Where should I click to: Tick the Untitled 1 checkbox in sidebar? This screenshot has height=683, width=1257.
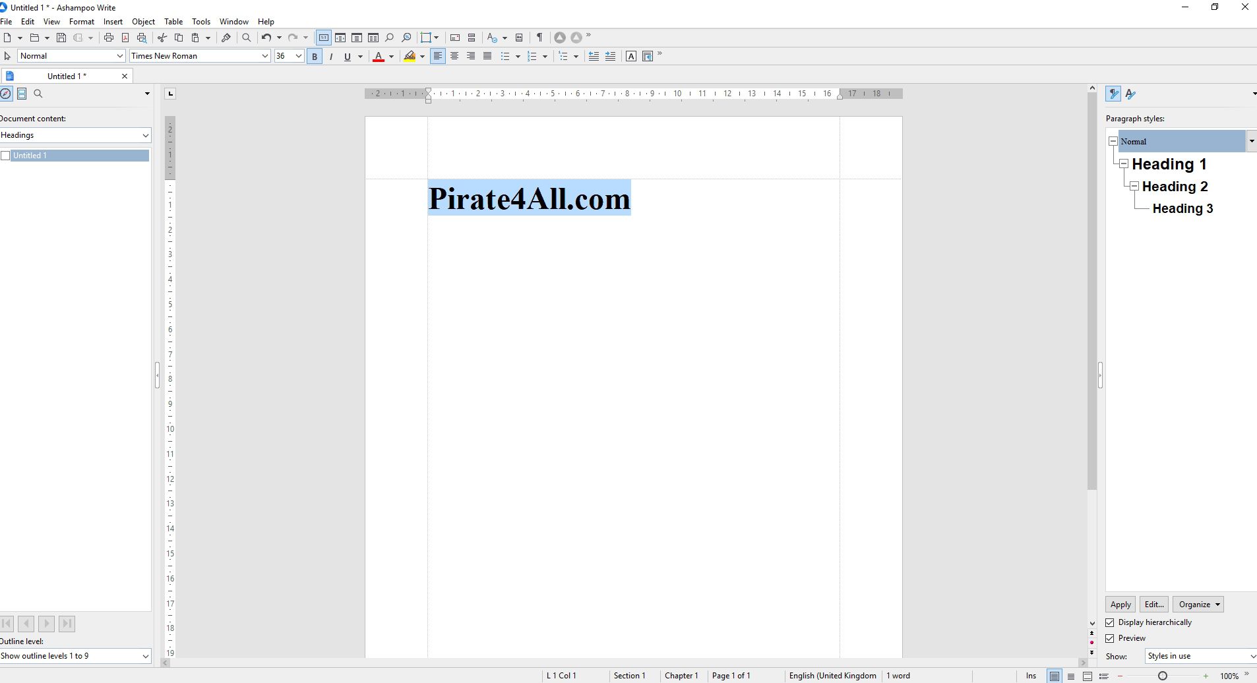coord(6,156)
